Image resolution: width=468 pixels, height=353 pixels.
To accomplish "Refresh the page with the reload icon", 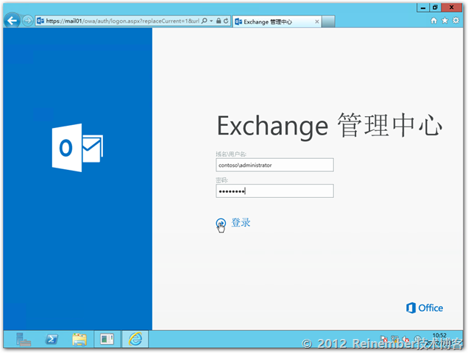I will click(226, 21).
